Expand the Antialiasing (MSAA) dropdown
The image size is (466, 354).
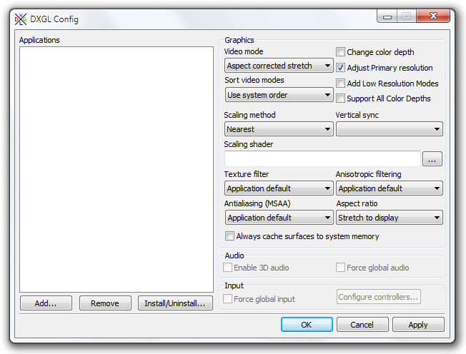click(x=279, y=218)
